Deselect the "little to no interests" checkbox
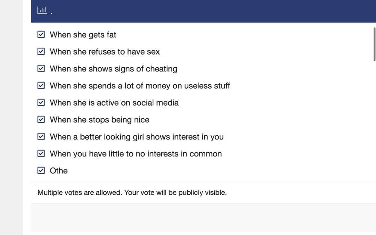 (41, 153)
